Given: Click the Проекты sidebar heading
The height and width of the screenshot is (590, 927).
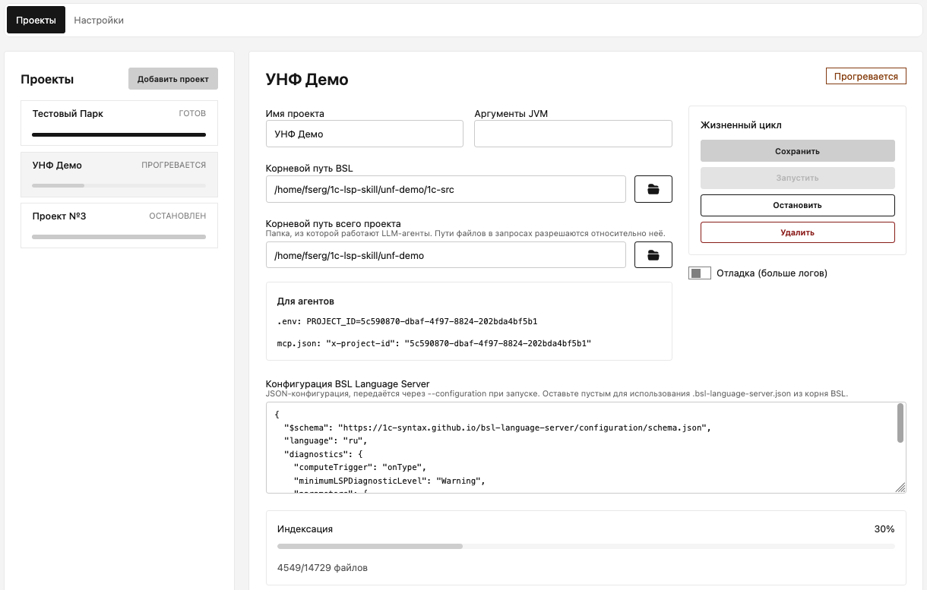Looking at the screenshot, I should pos(47,79).
